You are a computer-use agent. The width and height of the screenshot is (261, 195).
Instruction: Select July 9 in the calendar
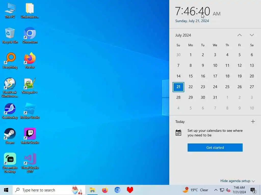pyautogui.click(x=203, y=66)
